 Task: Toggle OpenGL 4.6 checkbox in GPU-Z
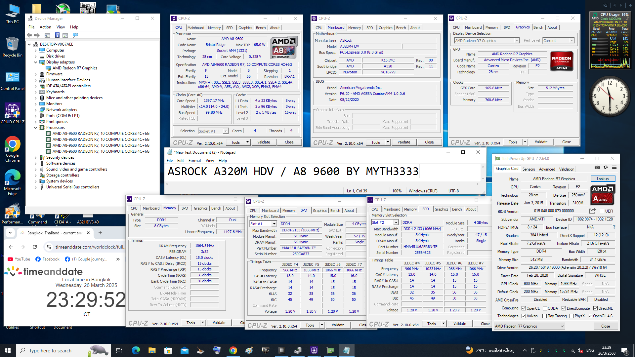590,316
